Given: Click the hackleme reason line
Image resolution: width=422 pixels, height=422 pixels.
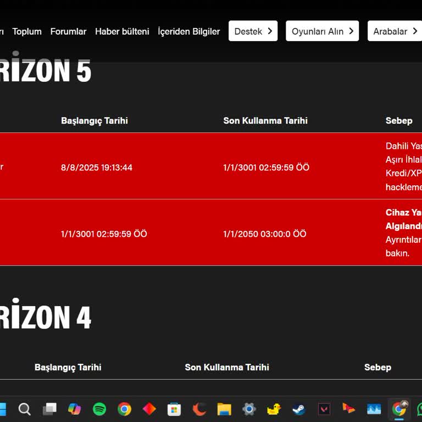Looking at the screenshot, I should [404, 187].
